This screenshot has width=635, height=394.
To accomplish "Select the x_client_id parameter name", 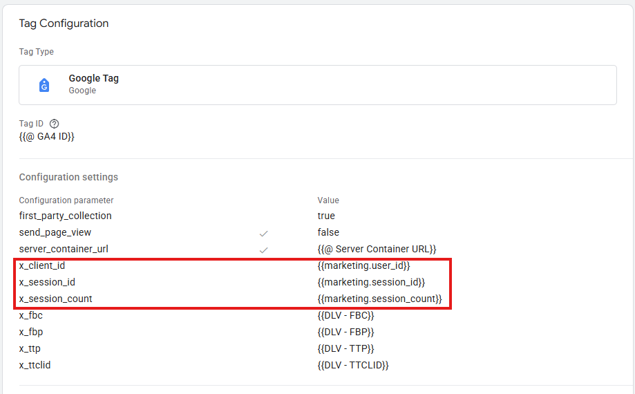I will pyautogui.click(x=42, y=265).
